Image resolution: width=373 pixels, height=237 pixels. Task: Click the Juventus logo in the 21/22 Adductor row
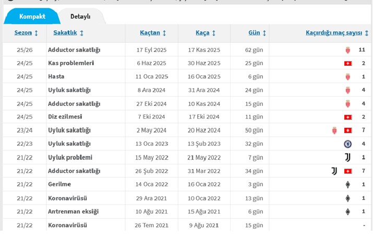(x=334, y=171)
